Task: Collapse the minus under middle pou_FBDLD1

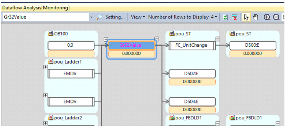Action: 217,123
